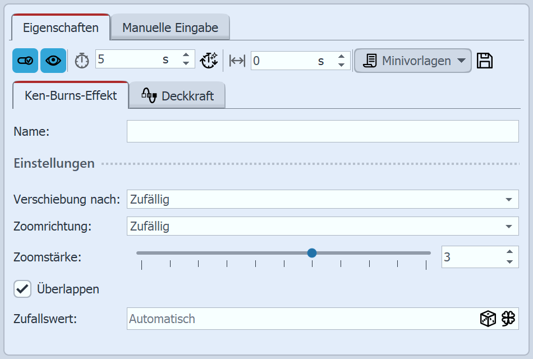
Task: Click the Minivorlagen scroll icon
Action: (370, 61)
